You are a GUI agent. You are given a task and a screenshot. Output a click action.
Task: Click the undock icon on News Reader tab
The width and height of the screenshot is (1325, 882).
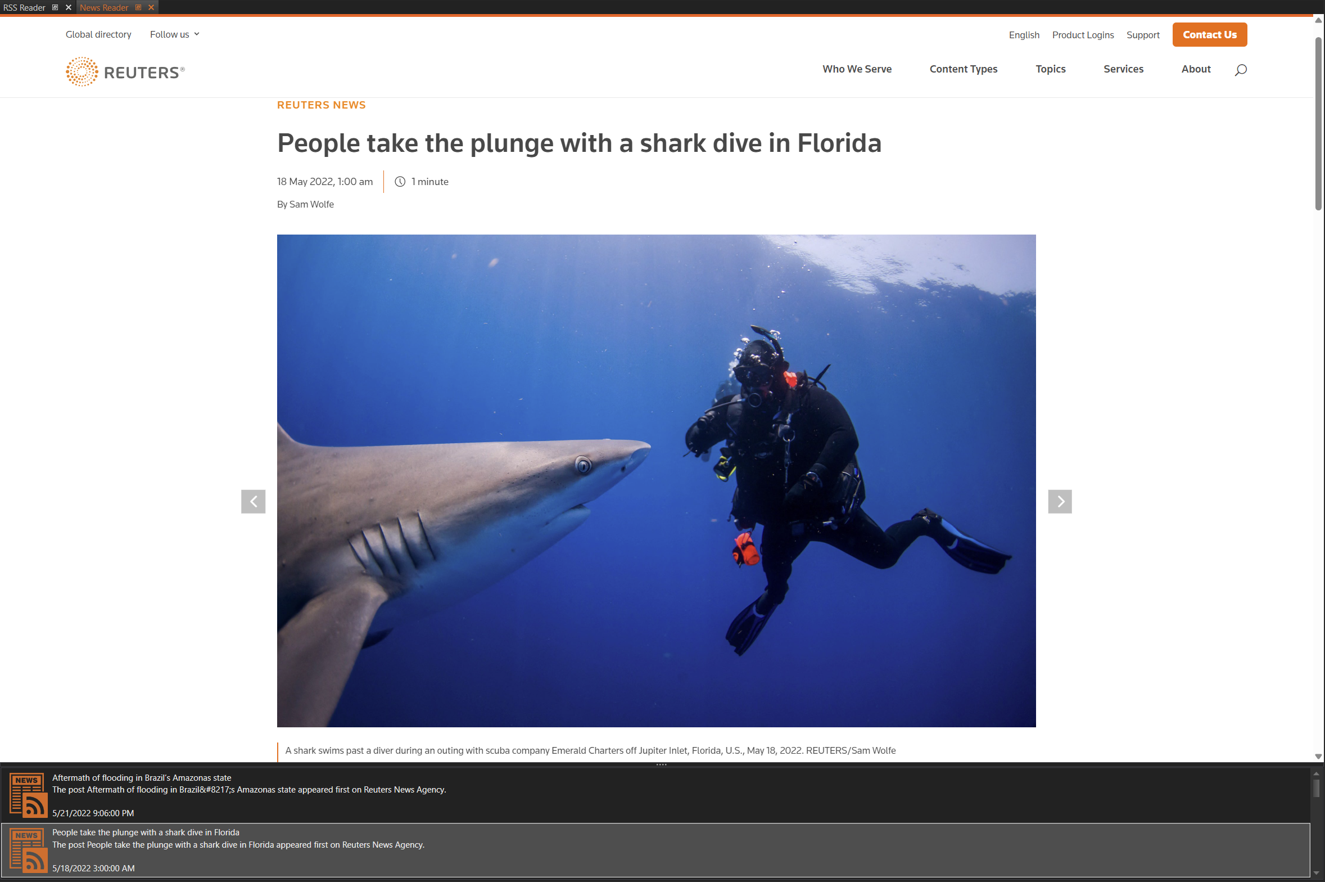tap(138, 7)
